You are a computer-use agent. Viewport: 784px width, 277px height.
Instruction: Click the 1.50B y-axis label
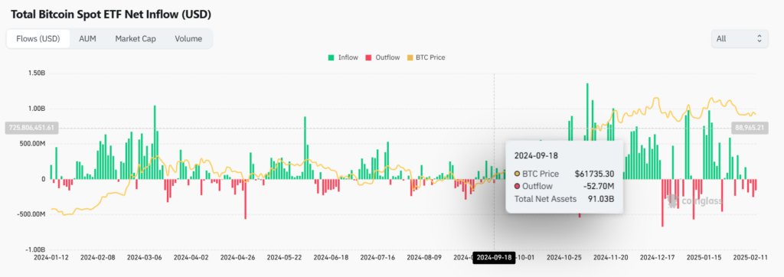(36, 73)
